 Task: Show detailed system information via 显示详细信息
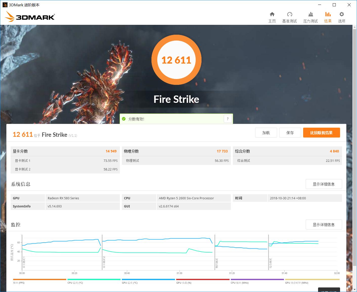324,184
